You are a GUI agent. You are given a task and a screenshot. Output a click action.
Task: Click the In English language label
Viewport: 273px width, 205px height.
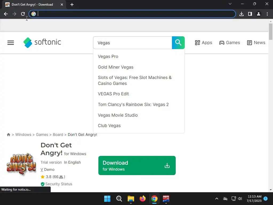tap(72, 162)
